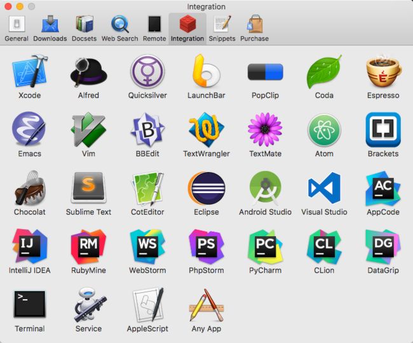Close the Integration preferences window

point(8,6)
